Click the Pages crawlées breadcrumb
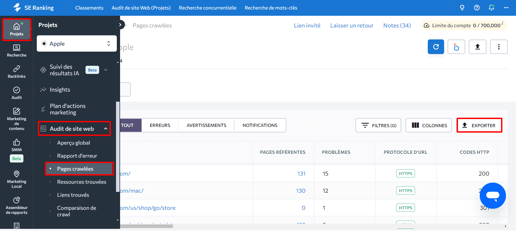The image size is (516, 231). pyautogui.click(x=152, y=26)
